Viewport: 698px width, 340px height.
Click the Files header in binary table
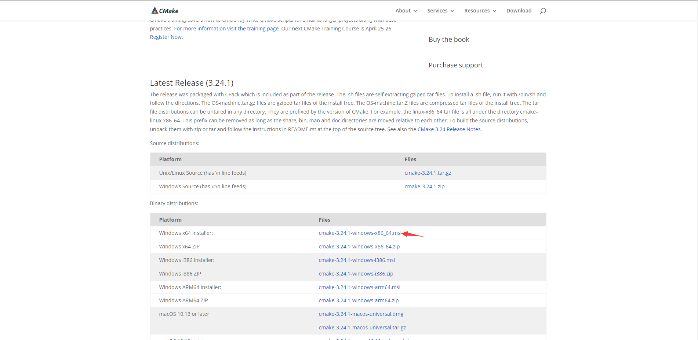[x=324, y=220]
